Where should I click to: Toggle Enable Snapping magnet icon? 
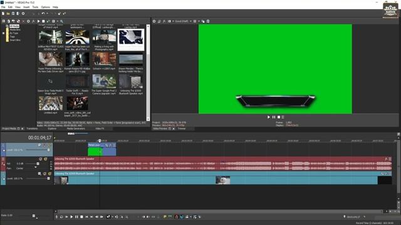tap(177, 217)
